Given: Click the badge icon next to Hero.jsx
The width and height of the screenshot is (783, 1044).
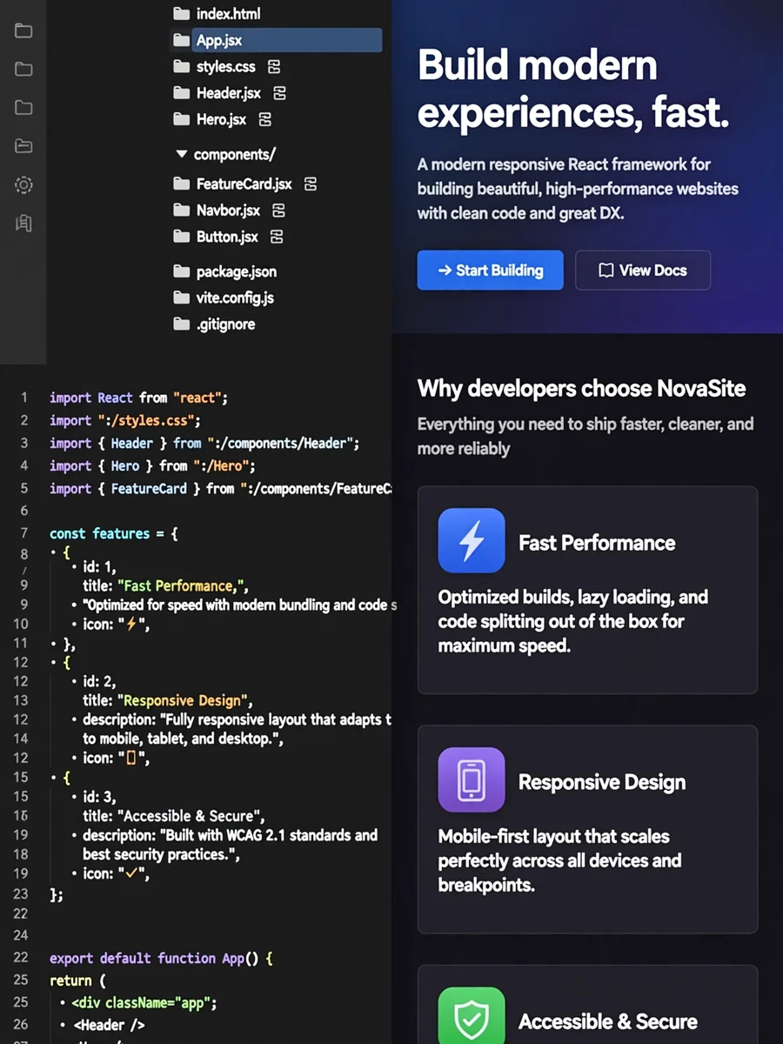Looking at the screenshot, I should [x=264, y=119].
